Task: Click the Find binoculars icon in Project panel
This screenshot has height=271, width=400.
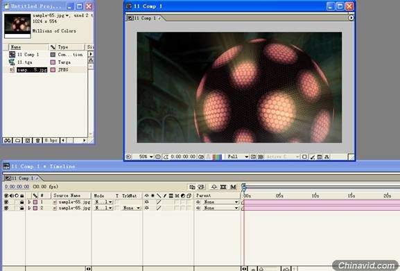Action: 7,141
